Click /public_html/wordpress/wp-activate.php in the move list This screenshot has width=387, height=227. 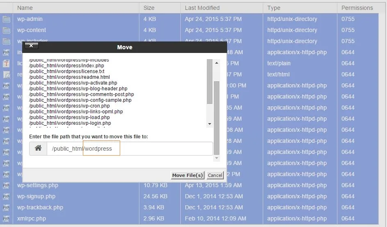click(73, 83)
